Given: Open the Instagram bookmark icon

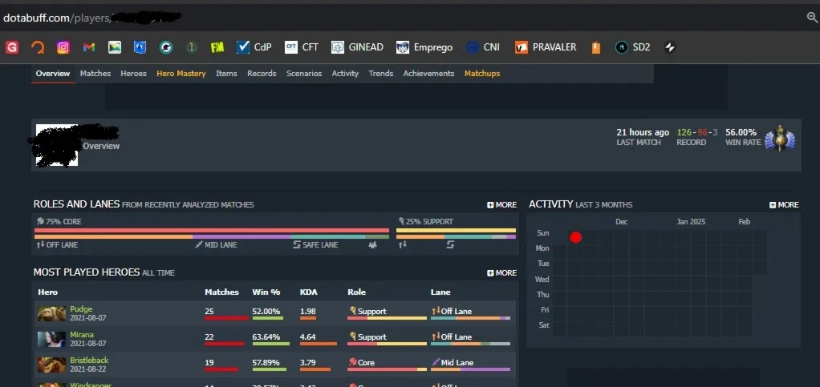Looking at the screenshot, I should 63,47.
